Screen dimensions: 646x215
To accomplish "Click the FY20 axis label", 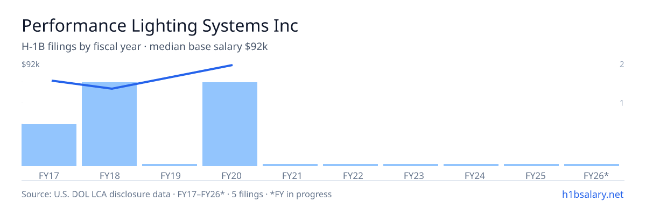I will pyautogui.click(x=230, y=176).
